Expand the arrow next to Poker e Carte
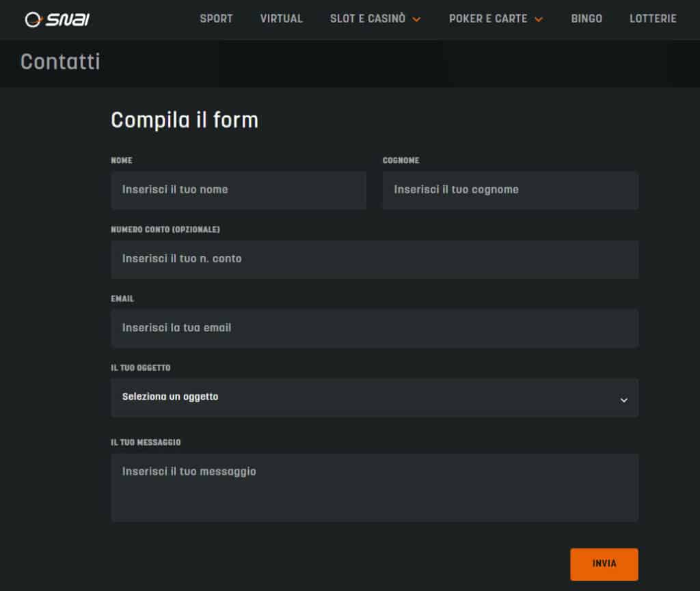Screen dimensions: 700x591 [539, 20]
